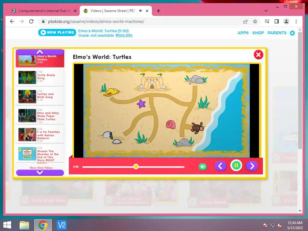Open the APPS page

coord(243,33)
